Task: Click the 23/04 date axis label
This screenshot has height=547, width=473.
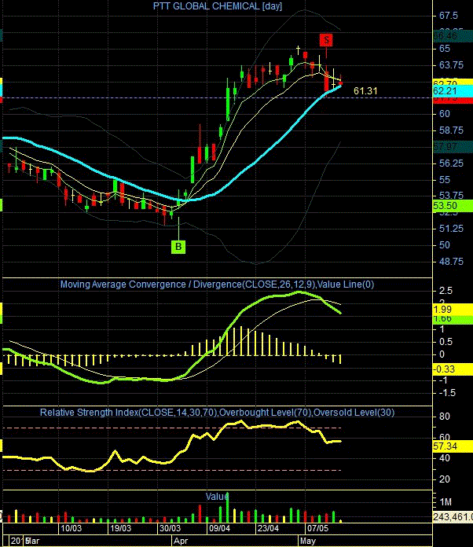Action: pos(268,528)
